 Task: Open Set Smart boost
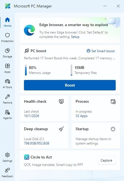101,51
